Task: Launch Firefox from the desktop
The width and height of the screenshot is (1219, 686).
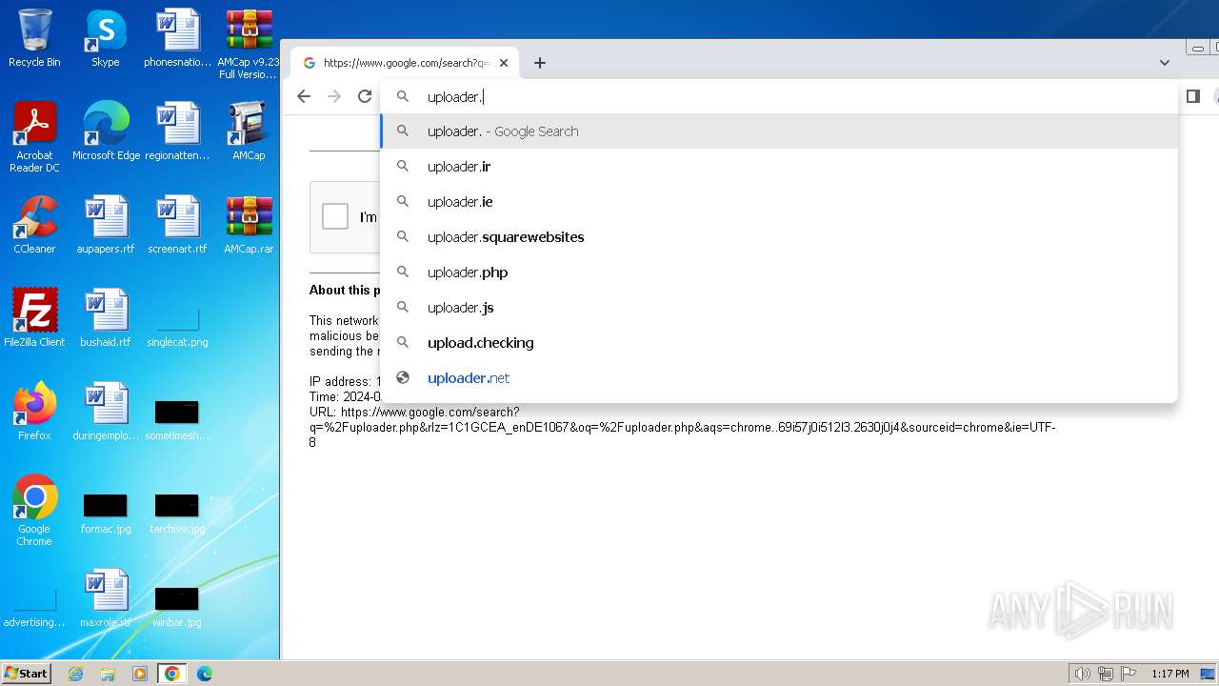Action: tap(34, 412)
